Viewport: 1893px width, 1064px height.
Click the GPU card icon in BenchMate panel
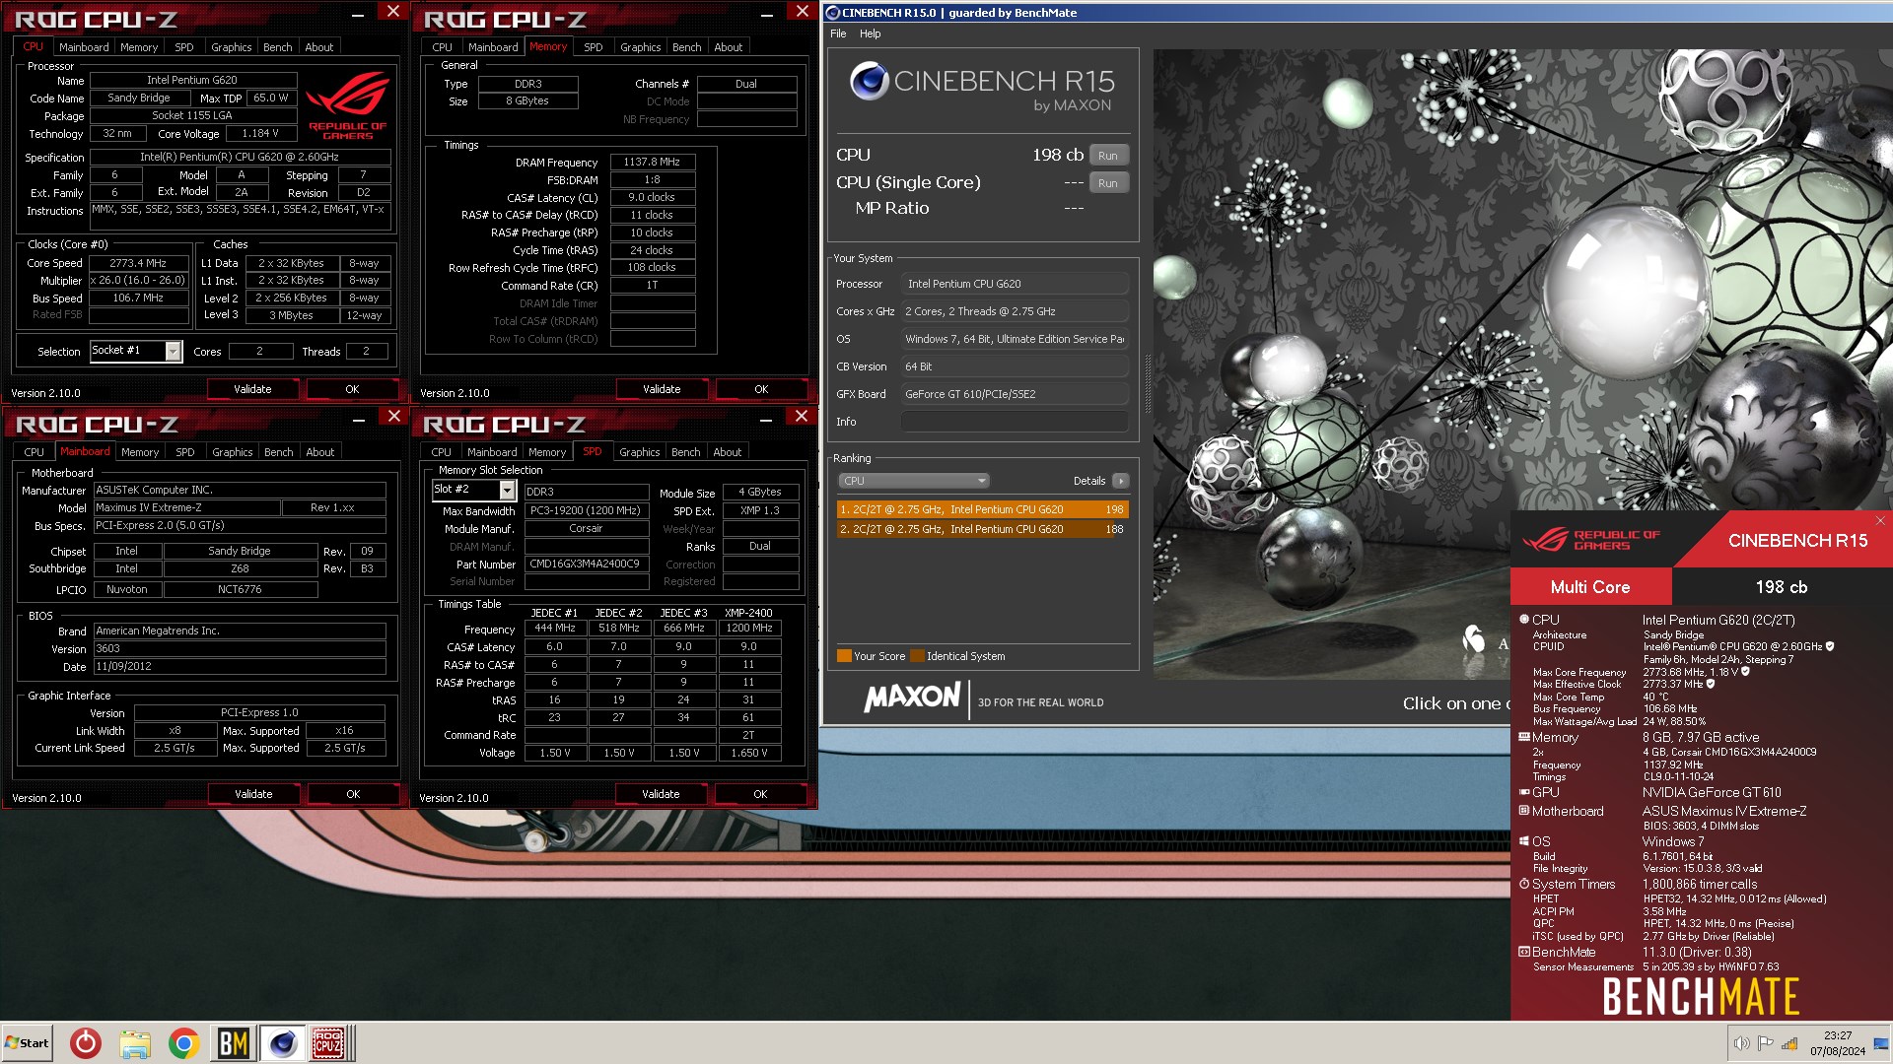pos(1524,792)
